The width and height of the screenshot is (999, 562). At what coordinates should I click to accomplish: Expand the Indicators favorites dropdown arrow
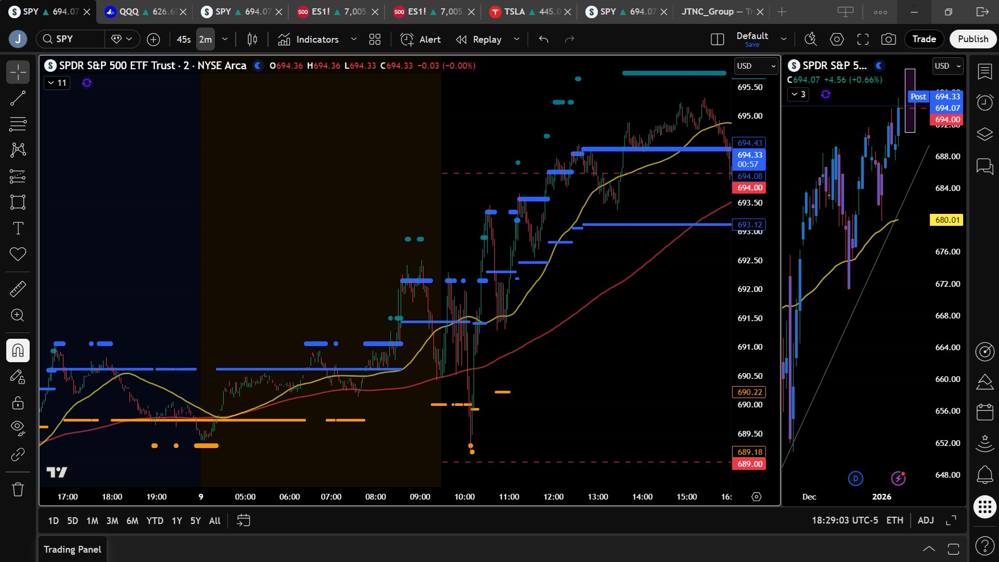(x=354, y=39)
